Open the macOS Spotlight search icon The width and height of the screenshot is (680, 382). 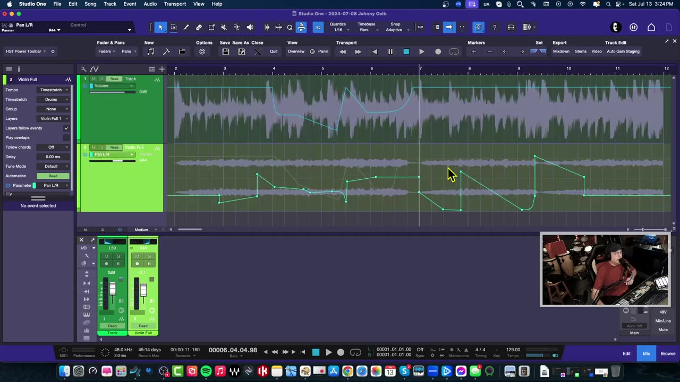point(608,4)
